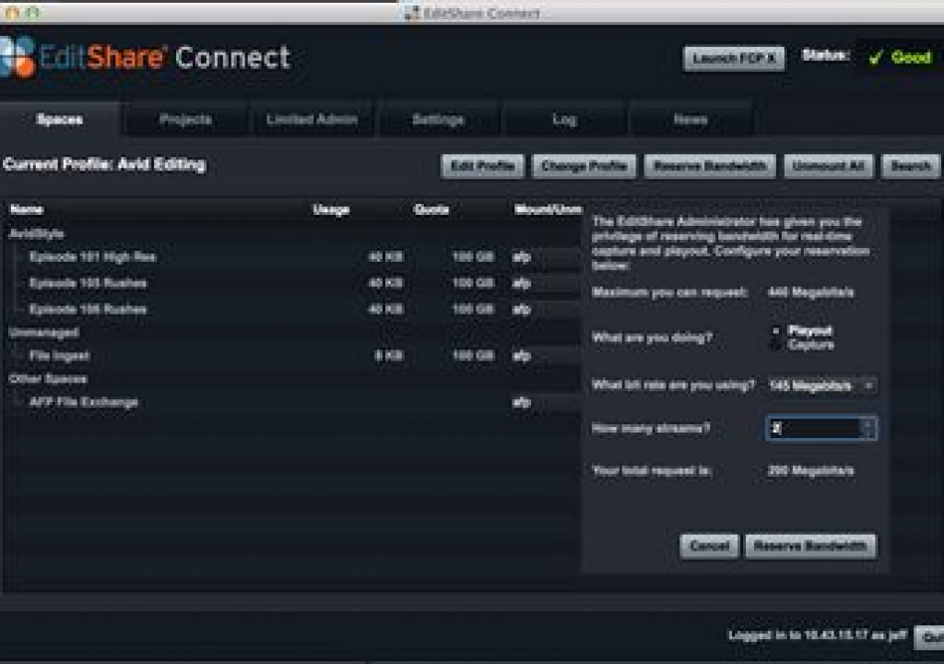This screenshot has height=664, width=944.
Task: Open the bit rate Megabits/s dropdown
Action: point(821,385)
